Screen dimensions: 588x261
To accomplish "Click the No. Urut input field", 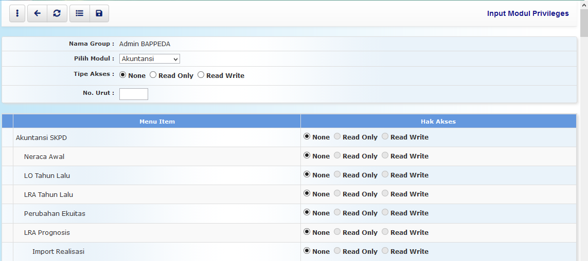I will pyautogui.click(x=134, y=94).
